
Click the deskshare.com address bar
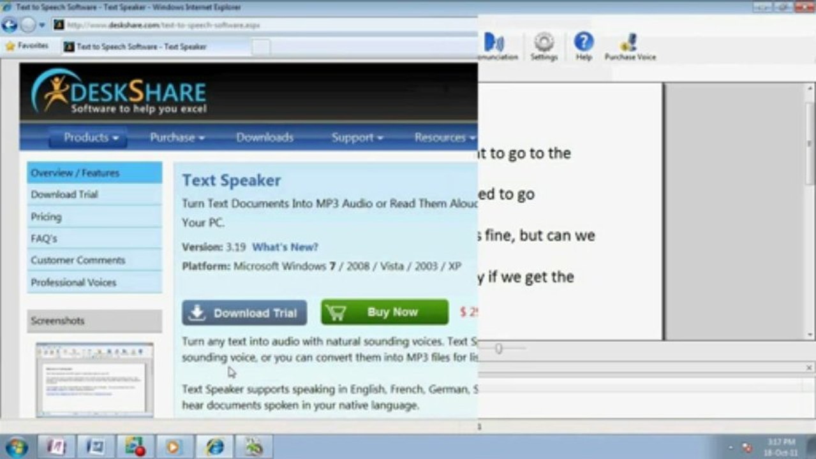265,25
